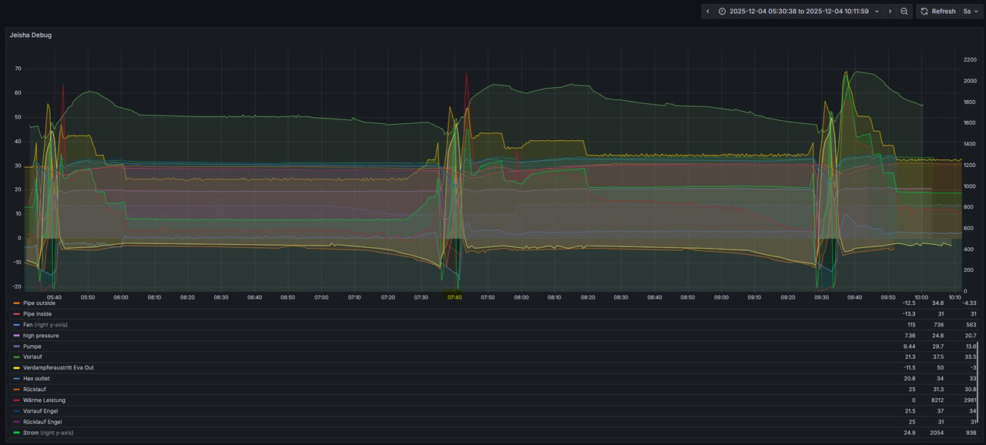
Task: Click the 9.44 value in Pumpe row
Action: pyautogui.click(x=910, y=346)
